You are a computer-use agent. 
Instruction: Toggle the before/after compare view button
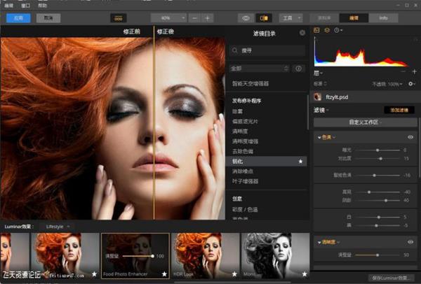pos(264,17)
